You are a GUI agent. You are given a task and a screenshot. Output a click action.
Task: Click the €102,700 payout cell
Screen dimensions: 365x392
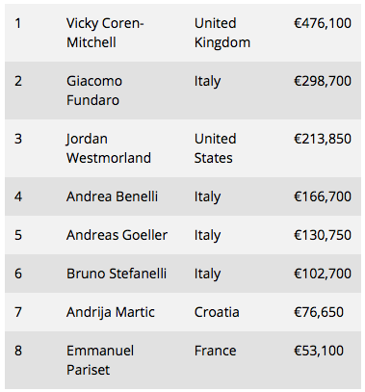pyautogui.click(x=323, y=274)
